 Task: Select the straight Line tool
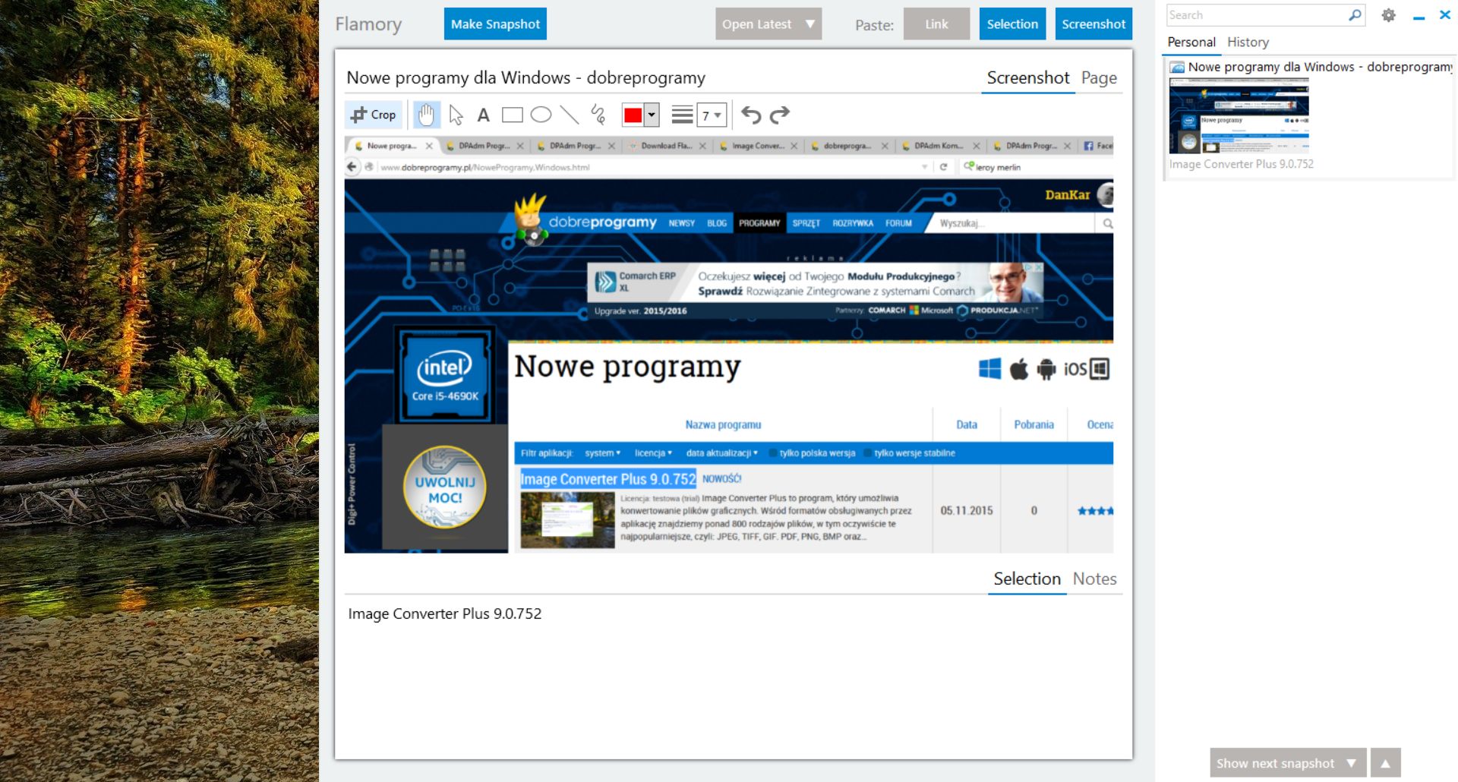pyautogui.click(x=568, y=115)
